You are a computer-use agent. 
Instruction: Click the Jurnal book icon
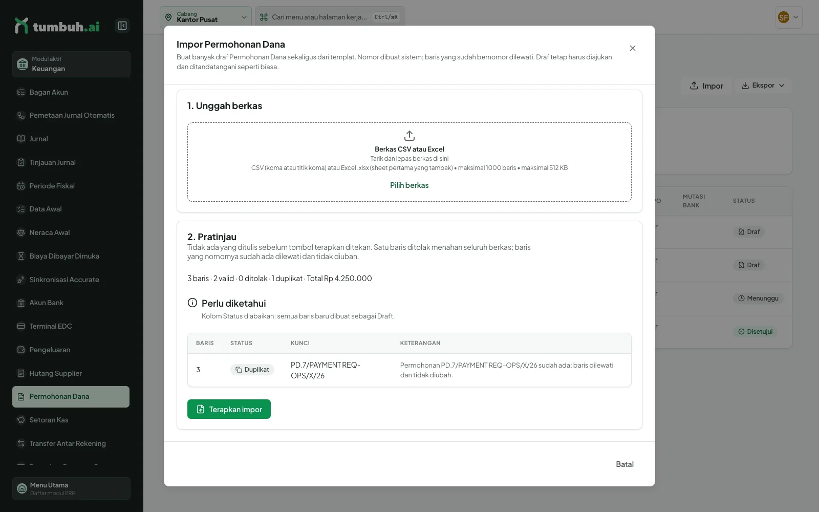[21, 139]
